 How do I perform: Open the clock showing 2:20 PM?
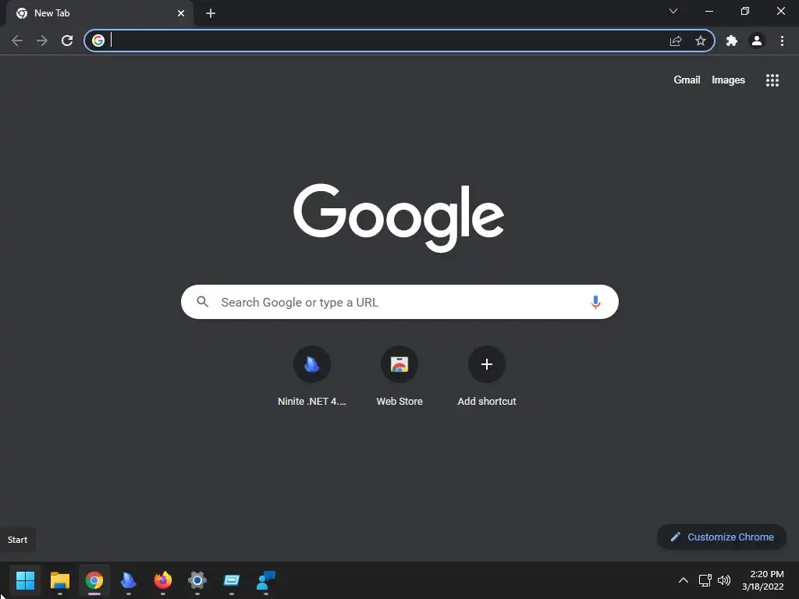pos(763,580)
